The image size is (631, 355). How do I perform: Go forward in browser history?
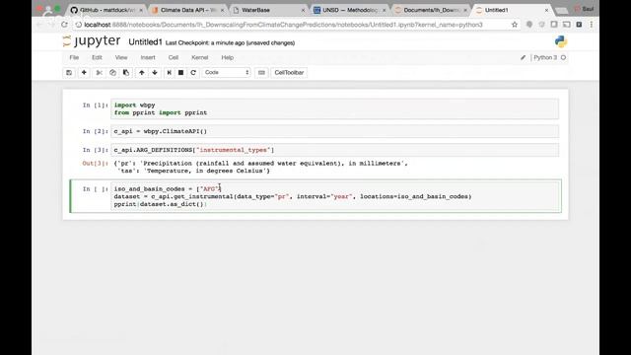click(x=51, y=25)
